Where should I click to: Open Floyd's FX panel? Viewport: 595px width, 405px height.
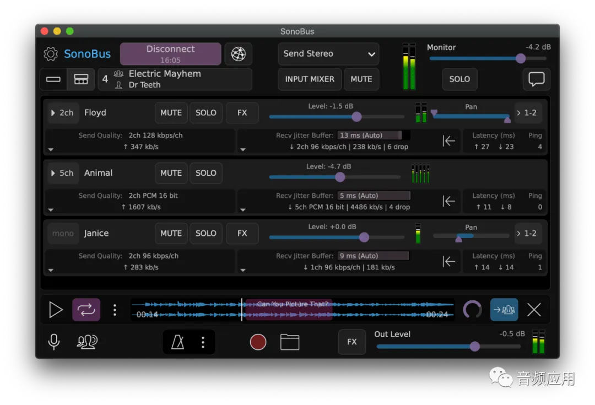[242, 113]
